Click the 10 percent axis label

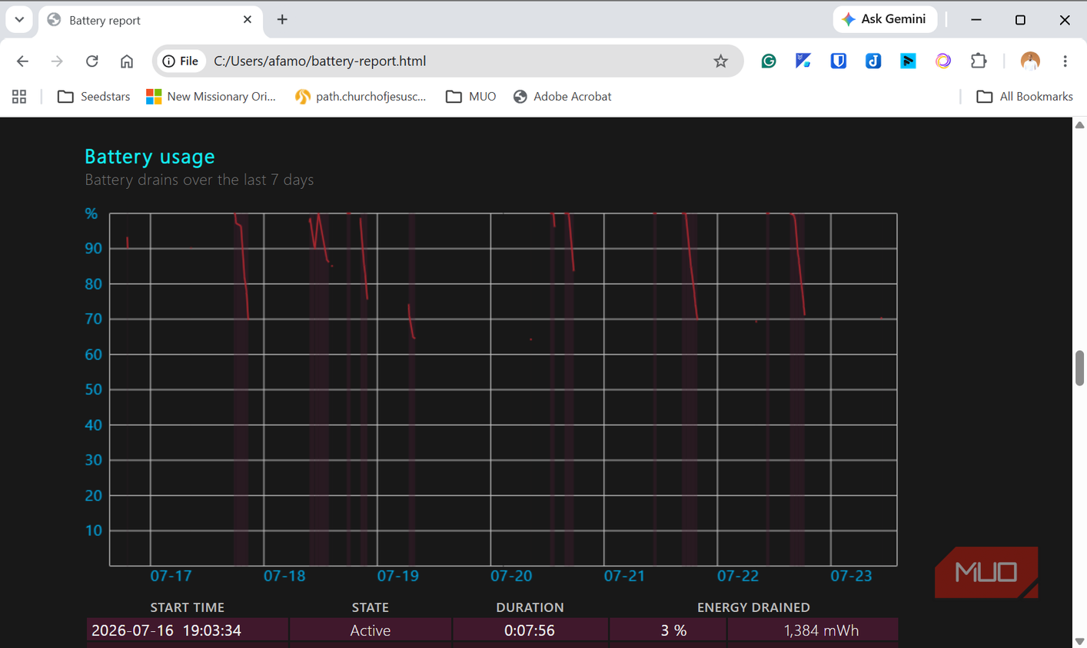[x=93, y=531]
